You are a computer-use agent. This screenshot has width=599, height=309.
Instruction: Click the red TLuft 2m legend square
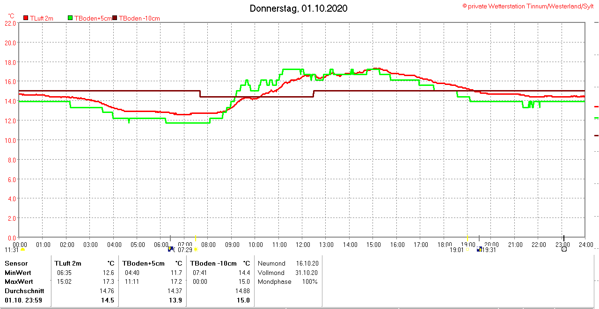26,18
